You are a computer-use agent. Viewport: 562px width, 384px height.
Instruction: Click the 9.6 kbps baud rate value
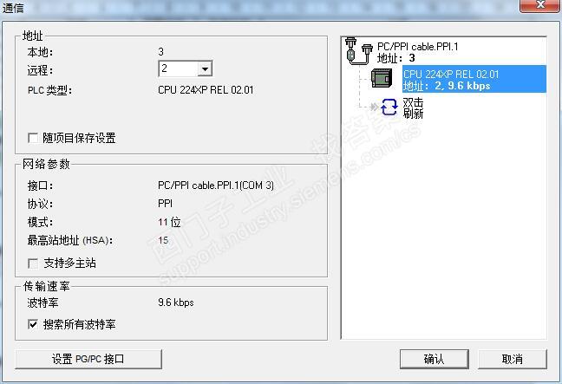point(175,303)
